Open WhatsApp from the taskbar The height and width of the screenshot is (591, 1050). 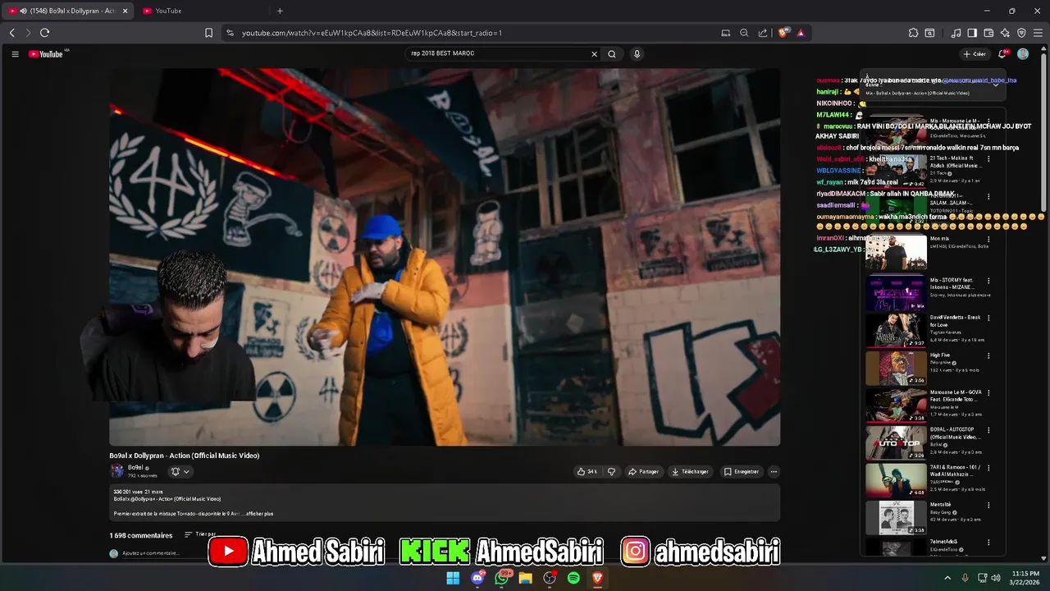tap(501, 578)
